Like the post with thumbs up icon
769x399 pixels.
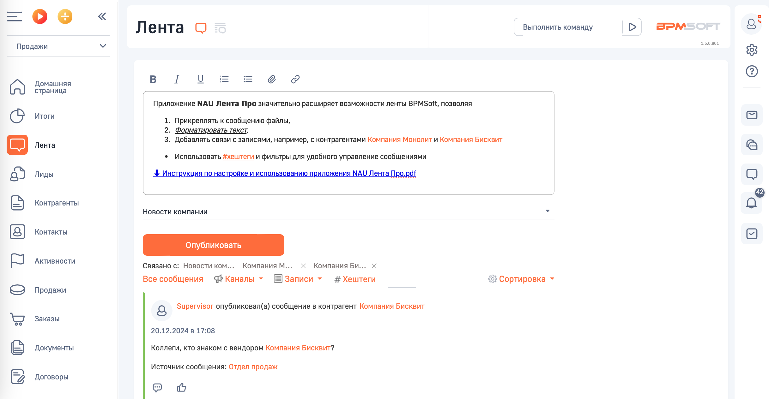181,387
